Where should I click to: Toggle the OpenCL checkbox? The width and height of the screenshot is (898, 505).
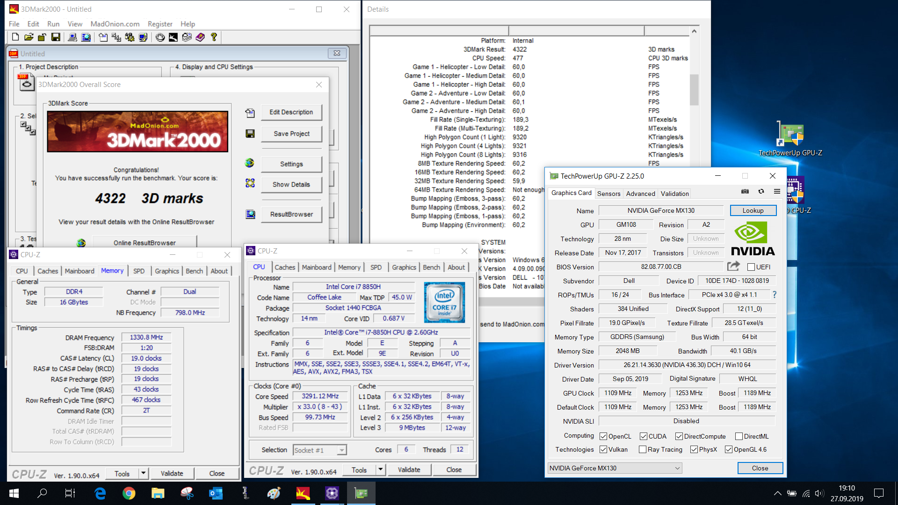603,436
